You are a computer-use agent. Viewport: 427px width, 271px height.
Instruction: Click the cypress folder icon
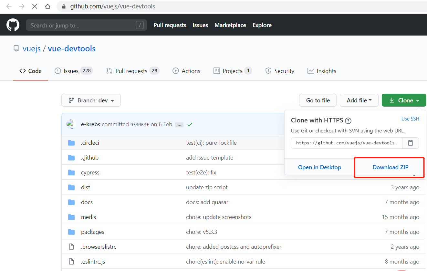pyautogui.click(x=71, y=172)
